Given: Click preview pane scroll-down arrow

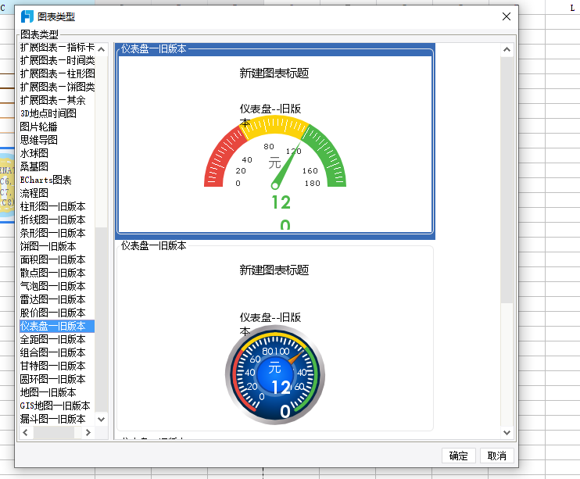Looking at the screenshot, I should pyautogui.click(x=507, y=432).
